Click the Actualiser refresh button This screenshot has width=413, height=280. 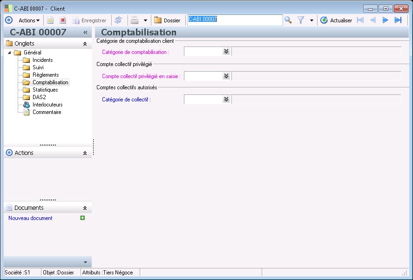coord(336,20)
